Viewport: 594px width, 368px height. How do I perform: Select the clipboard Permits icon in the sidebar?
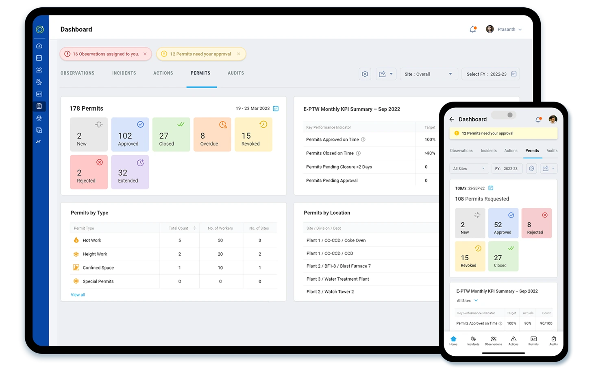click(x=39, y=106)
